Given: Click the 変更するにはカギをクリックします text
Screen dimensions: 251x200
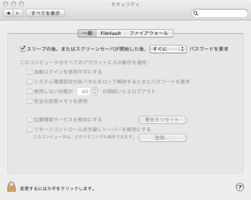Looking at the screenshot, I should point(57,189).
